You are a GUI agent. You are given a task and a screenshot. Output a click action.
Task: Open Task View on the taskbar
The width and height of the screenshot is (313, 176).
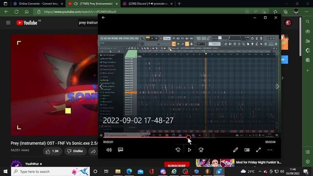pos(106,172)
